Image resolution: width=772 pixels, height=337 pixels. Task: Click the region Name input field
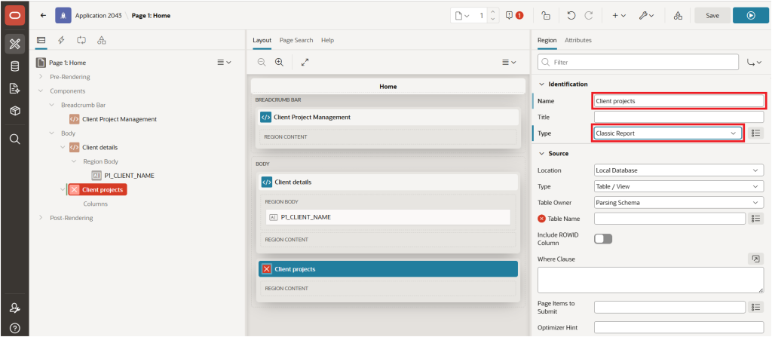679,101
